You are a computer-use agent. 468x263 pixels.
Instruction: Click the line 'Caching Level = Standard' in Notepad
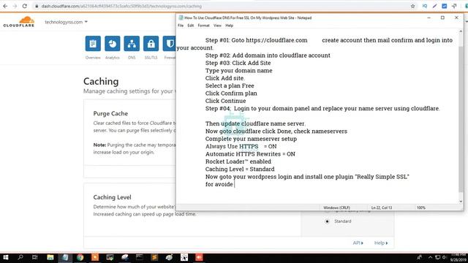[x=240, y=169]
